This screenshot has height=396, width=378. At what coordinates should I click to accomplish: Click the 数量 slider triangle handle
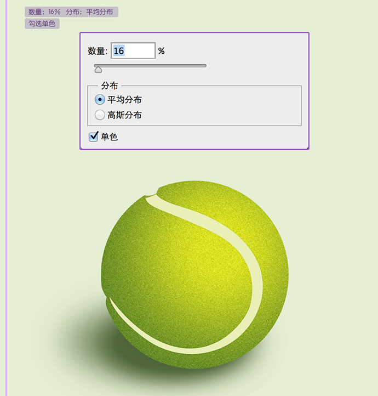(98, 70)
